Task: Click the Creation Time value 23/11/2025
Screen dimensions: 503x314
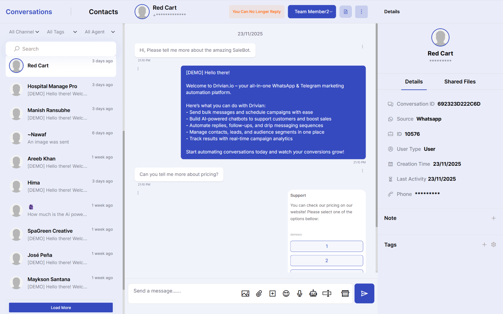Action: click(x=447, y=164)
